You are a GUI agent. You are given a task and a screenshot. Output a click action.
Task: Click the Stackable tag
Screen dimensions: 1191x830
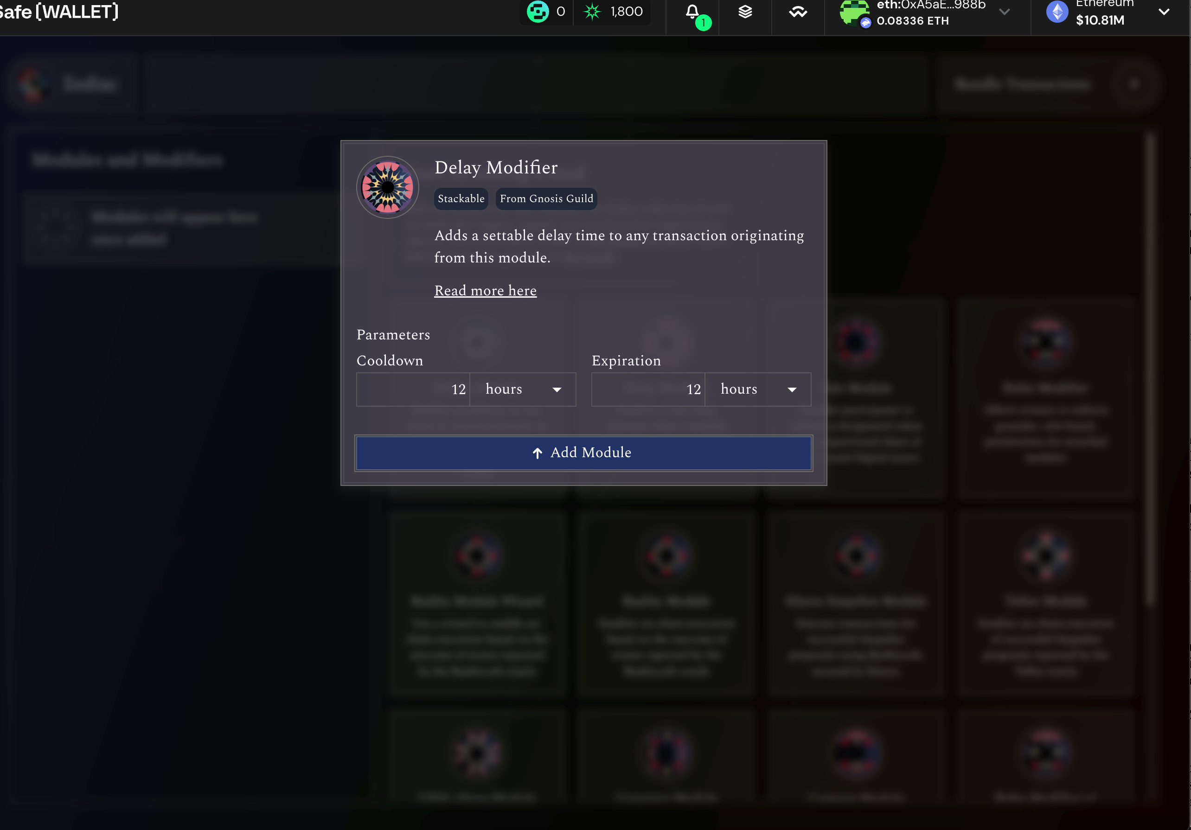click(x=461, y=198)
